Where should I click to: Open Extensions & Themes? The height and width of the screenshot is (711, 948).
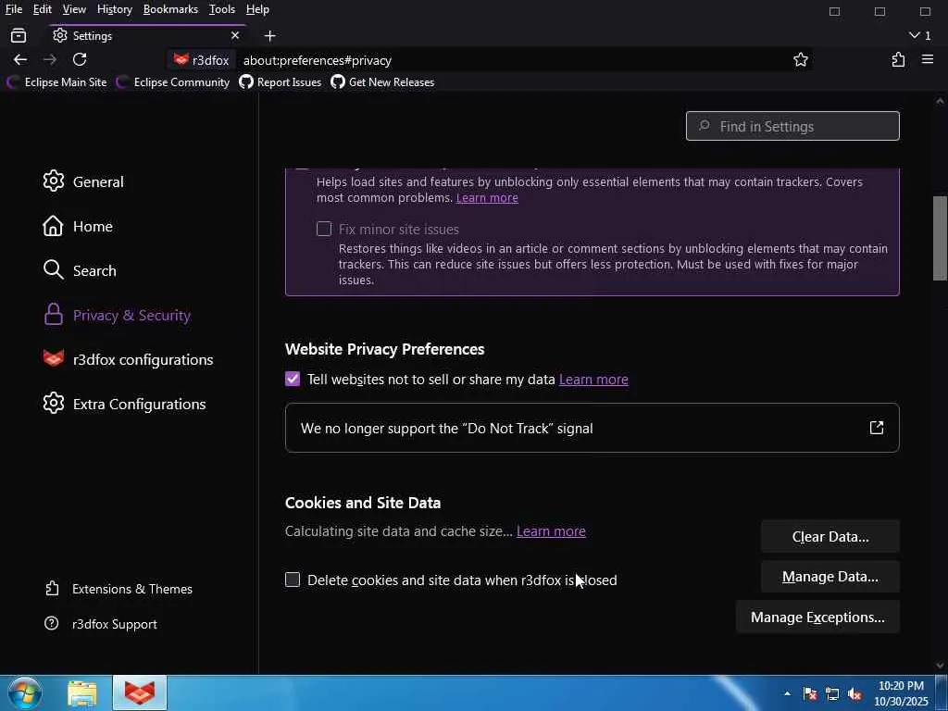click(x=119, y=589)
